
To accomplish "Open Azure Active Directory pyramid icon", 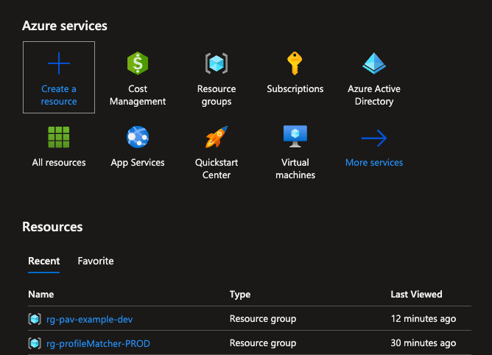I will 374,64.
